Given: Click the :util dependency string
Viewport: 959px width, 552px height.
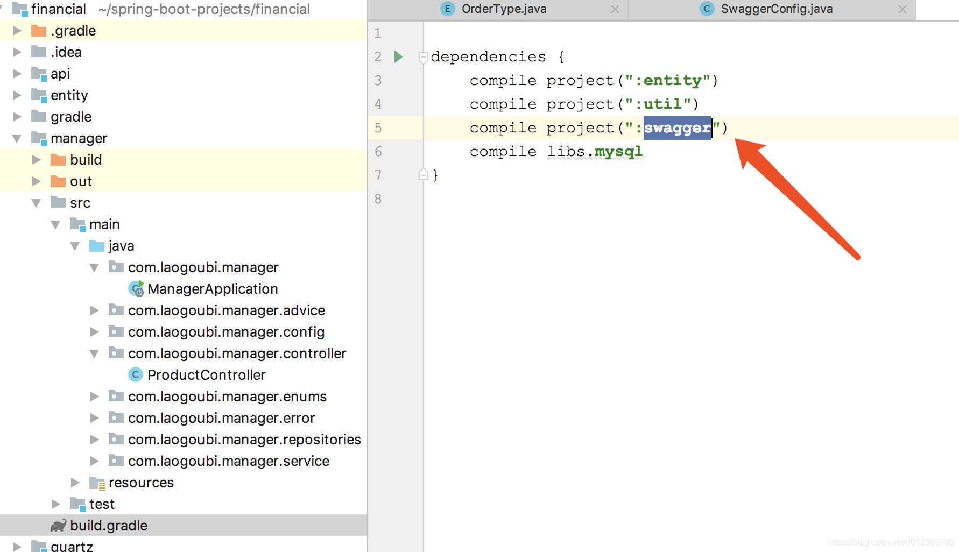Looking at the screenshot, I should 658,104.
